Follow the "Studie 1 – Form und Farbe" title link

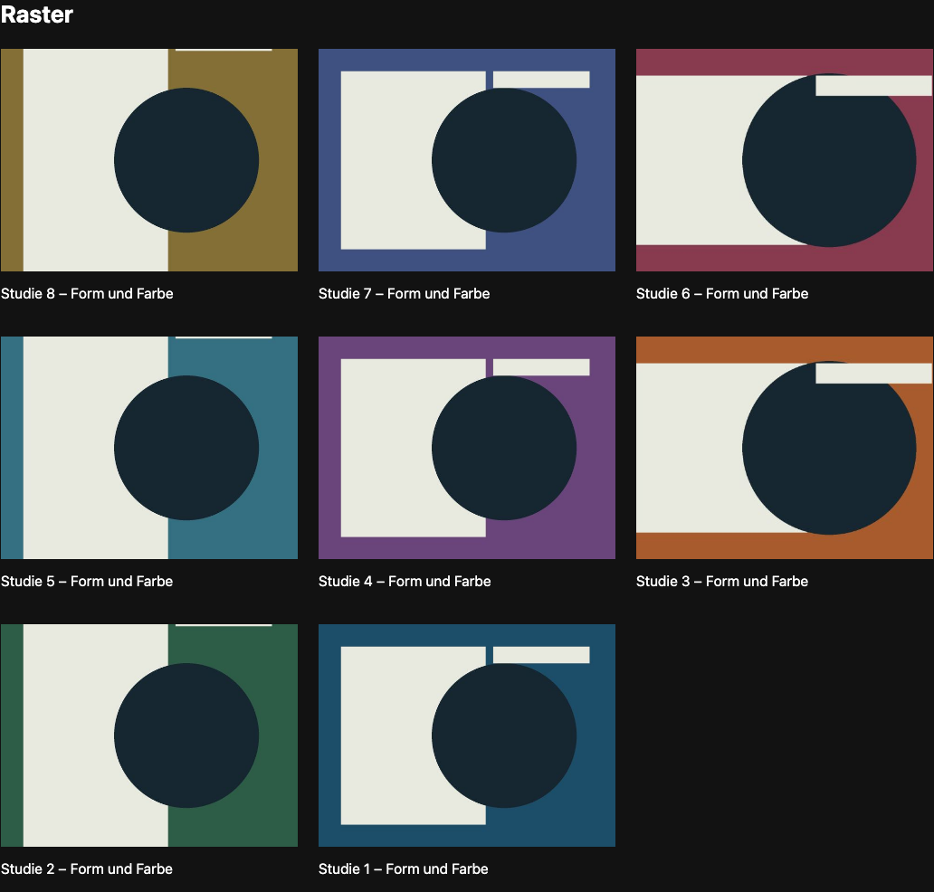(x=404, y=868)
